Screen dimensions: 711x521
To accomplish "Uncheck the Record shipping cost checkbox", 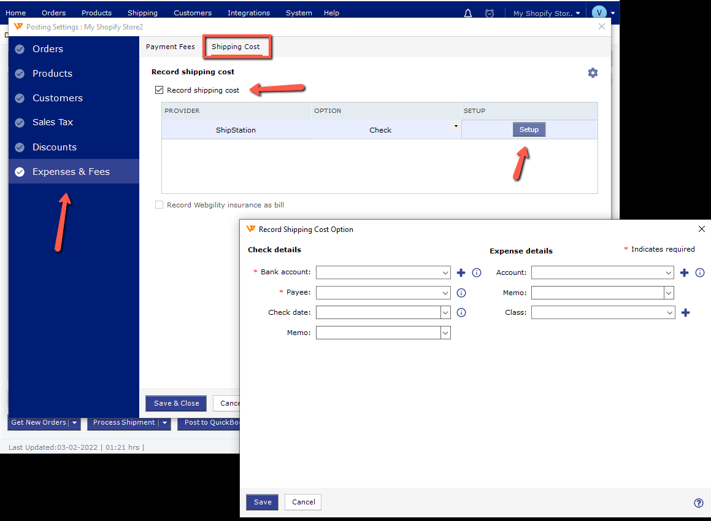I will pos(159,90).
